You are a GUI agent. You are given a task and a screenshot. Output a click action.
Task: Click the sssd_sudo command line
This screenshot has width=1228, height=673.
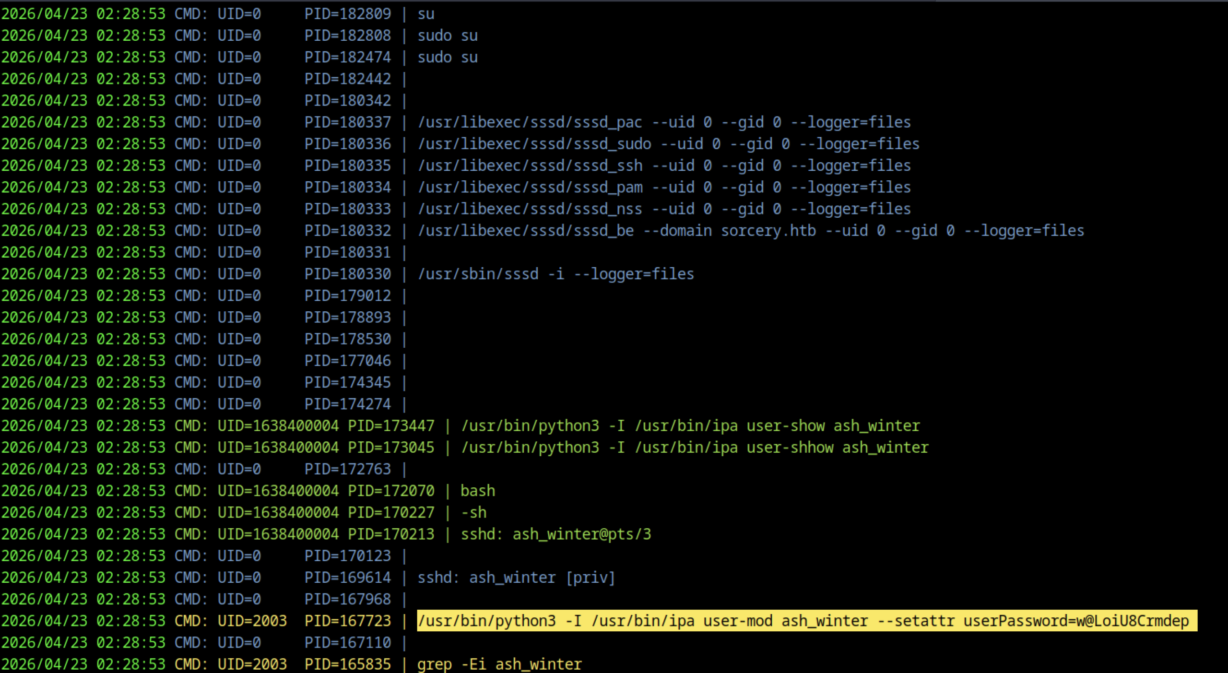[x=668, y=144]
